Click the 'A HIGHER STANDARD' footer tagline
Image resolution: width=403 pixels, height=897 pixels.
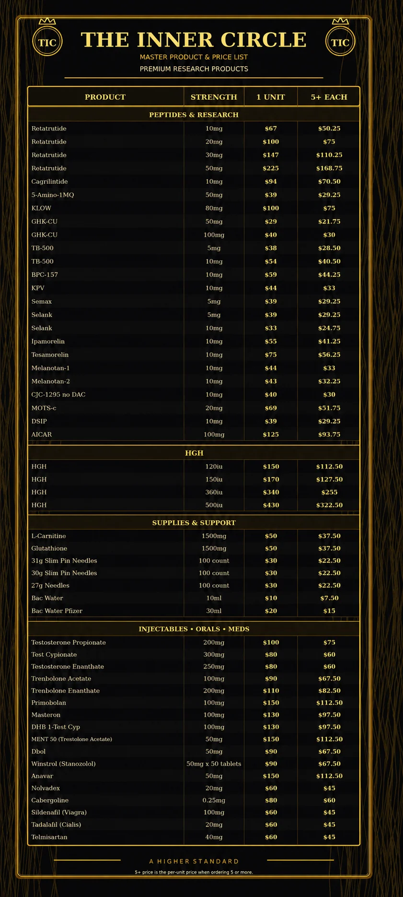tap(194, 862)
